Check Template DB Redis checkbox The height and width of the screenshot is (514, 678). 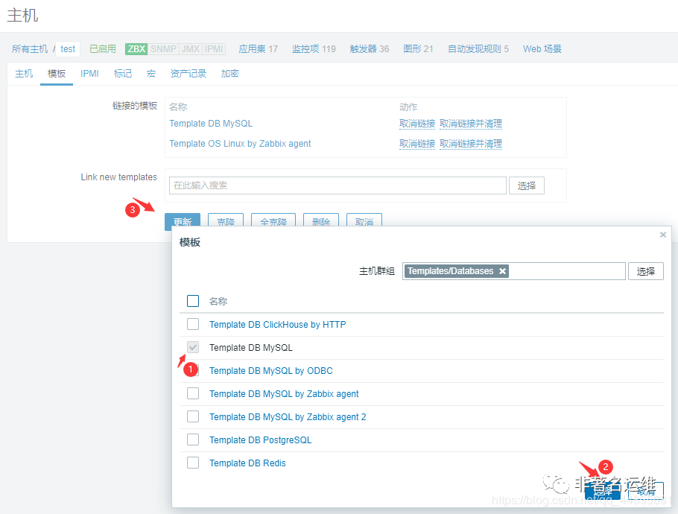click(193, 463)
